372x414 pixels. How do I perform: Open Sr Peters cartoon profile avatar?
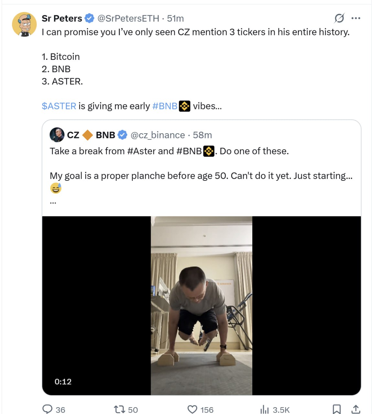24,24
